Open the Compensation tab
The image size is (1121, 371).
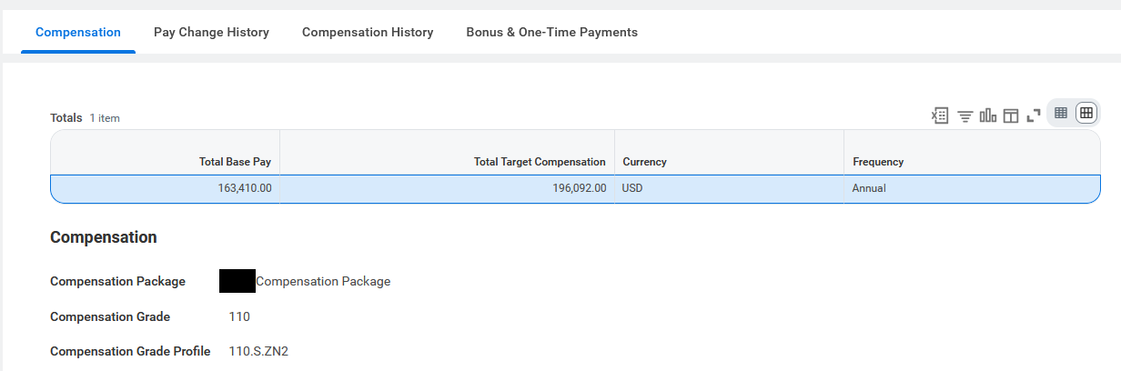pos(78,32)
